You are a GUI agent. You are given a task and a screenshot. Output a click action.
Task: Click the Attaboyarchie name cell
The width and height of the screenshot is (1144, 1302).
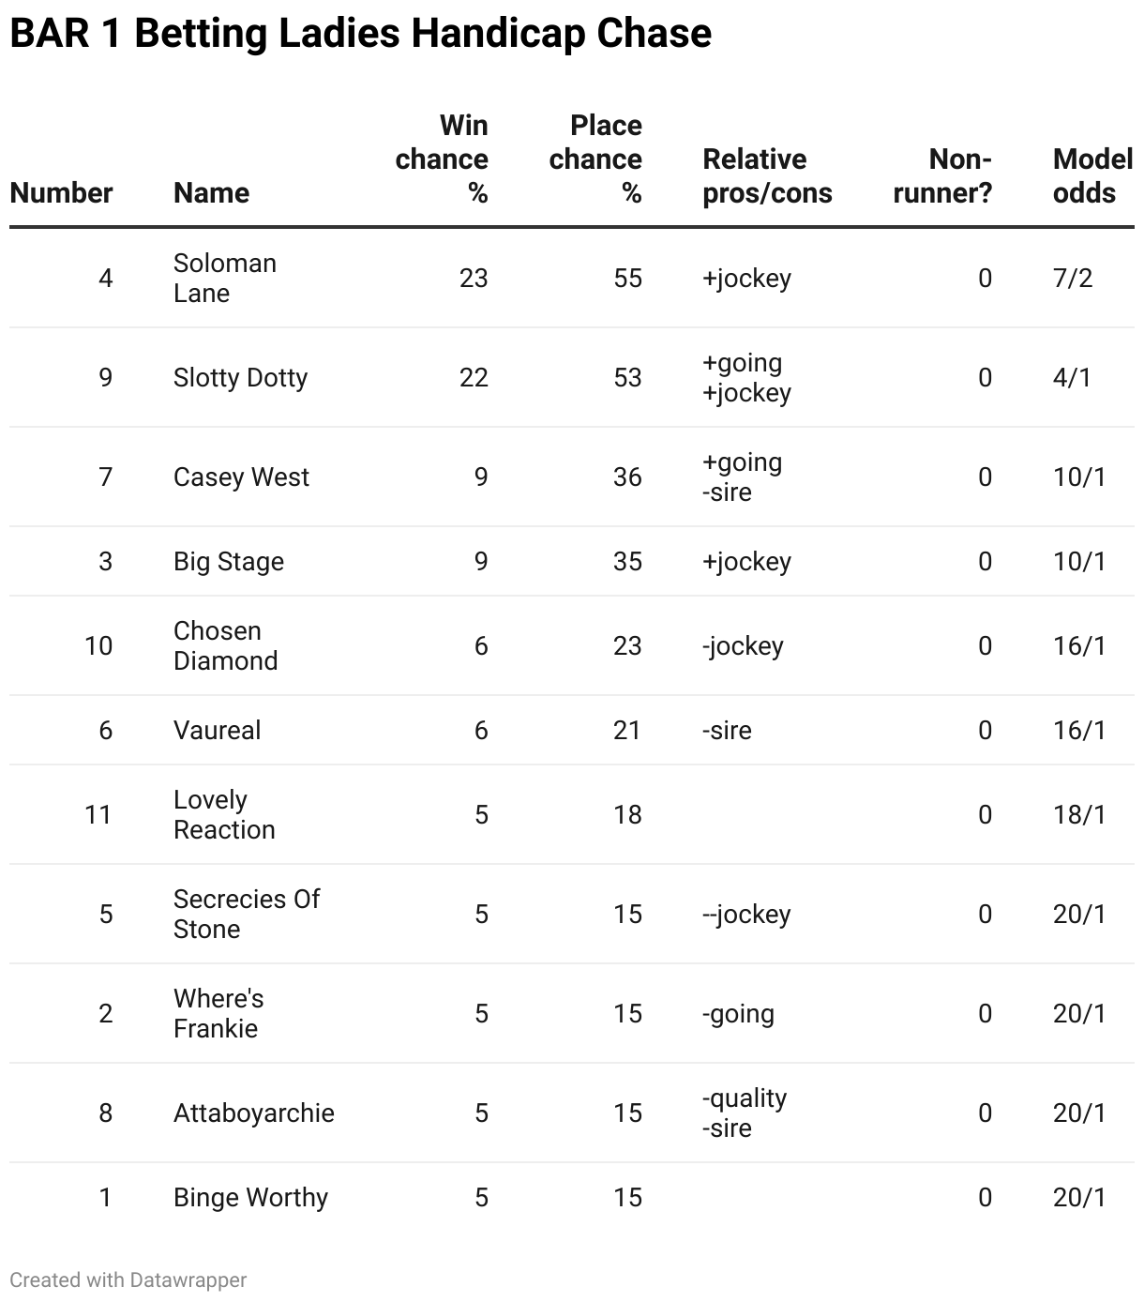[254, 1113]
